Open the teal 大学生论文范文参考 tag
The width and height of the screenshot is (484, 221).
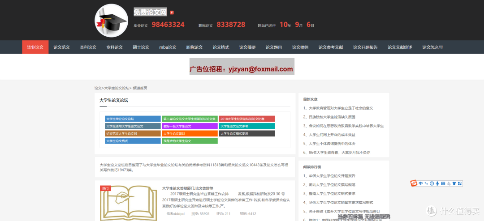pos(247,126)
